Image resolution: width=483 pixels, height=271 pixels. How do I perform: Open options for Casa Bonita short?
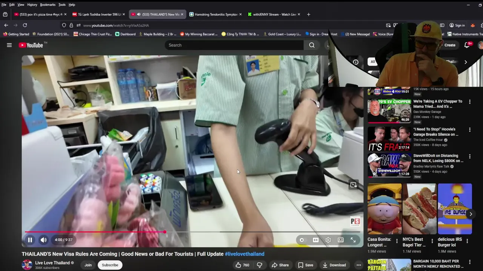(397, 241)
